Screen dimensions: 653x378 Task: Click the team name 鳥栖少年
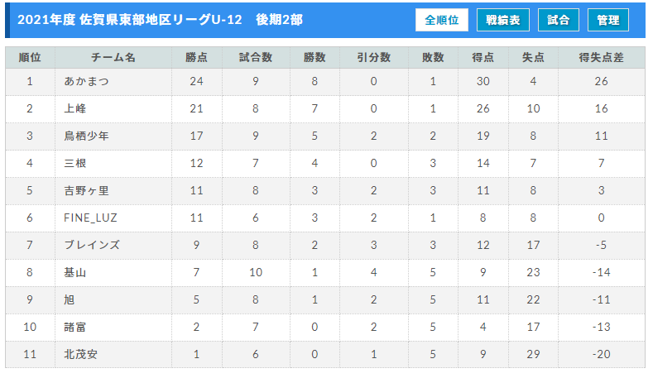pos(86,136)
